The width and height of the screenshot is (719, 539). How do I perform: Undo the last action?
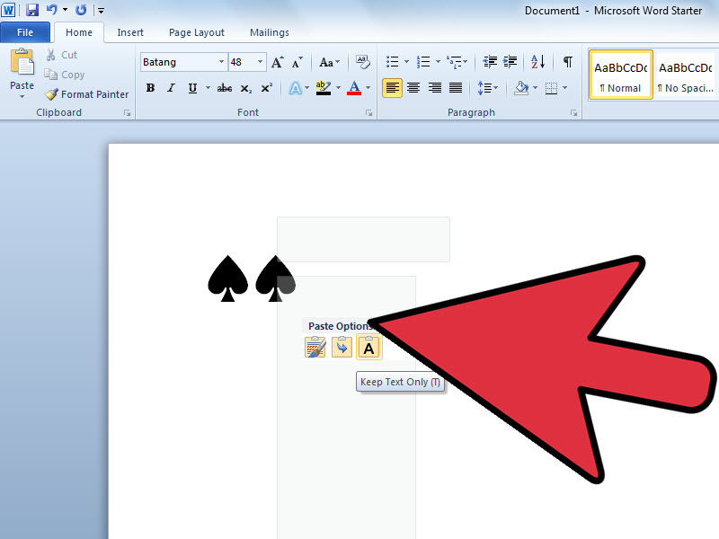pos(52,10)
